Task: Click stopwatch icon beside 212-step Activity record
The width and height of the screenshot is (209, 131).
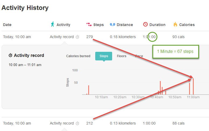Action: [x=78, y=123]
